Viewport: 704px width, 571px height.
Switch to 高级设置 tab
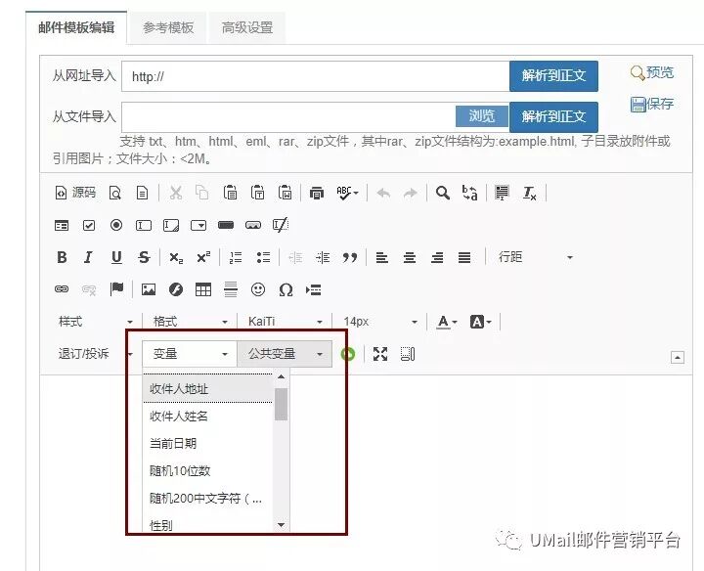coord(247,27)
